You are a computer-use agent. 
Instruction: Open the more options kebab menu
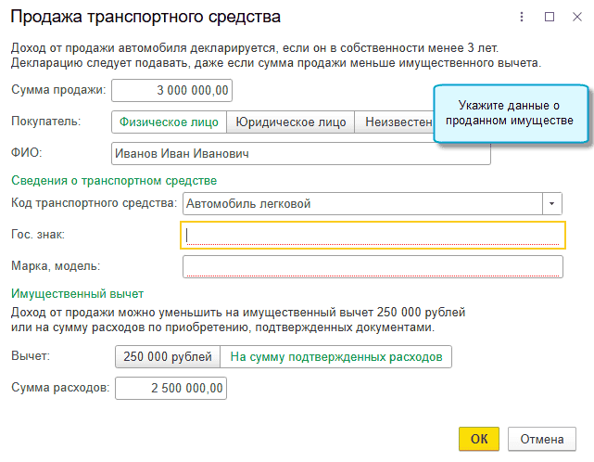pos(524,17)
